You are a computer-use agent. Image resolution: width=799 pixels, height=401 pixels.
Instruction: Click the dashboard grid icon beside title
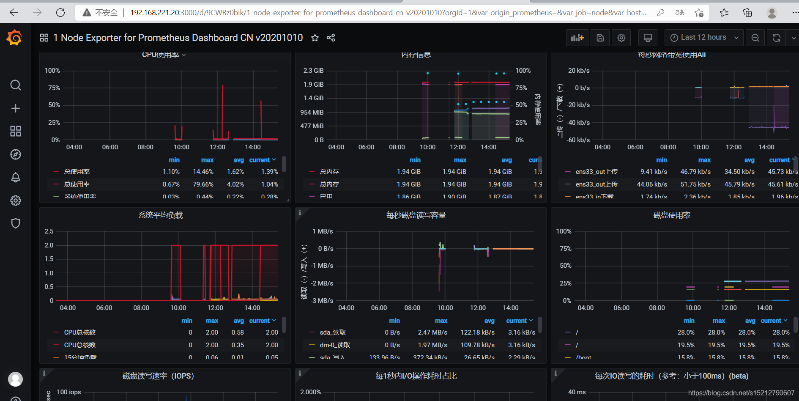tap(44, 38)
